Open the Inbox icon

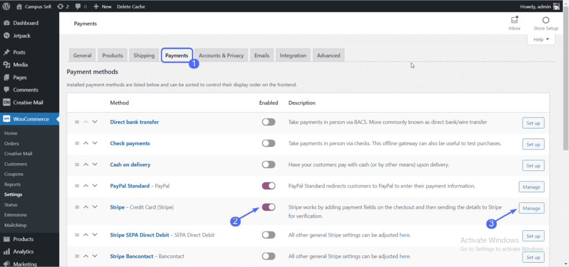point(514,20)
